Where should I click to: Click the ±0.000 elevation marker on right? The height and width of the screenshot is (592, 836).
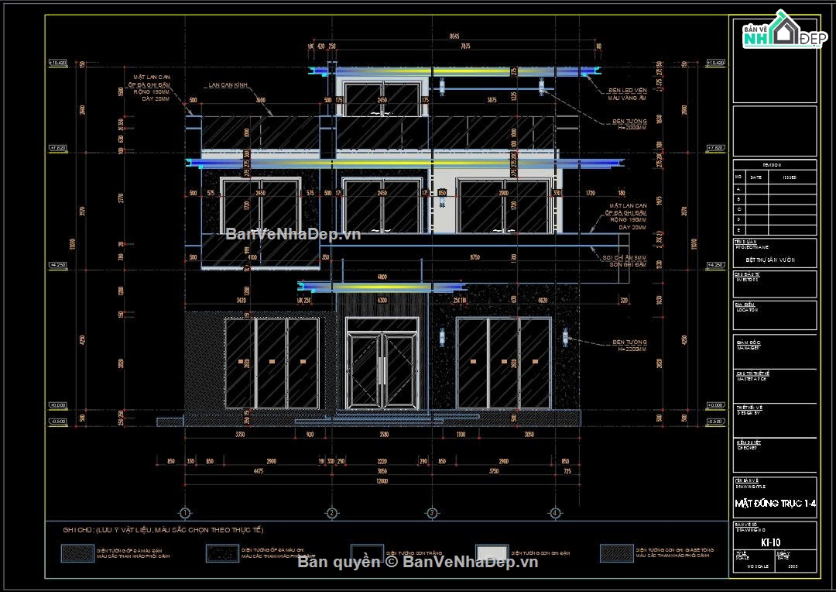714,405
